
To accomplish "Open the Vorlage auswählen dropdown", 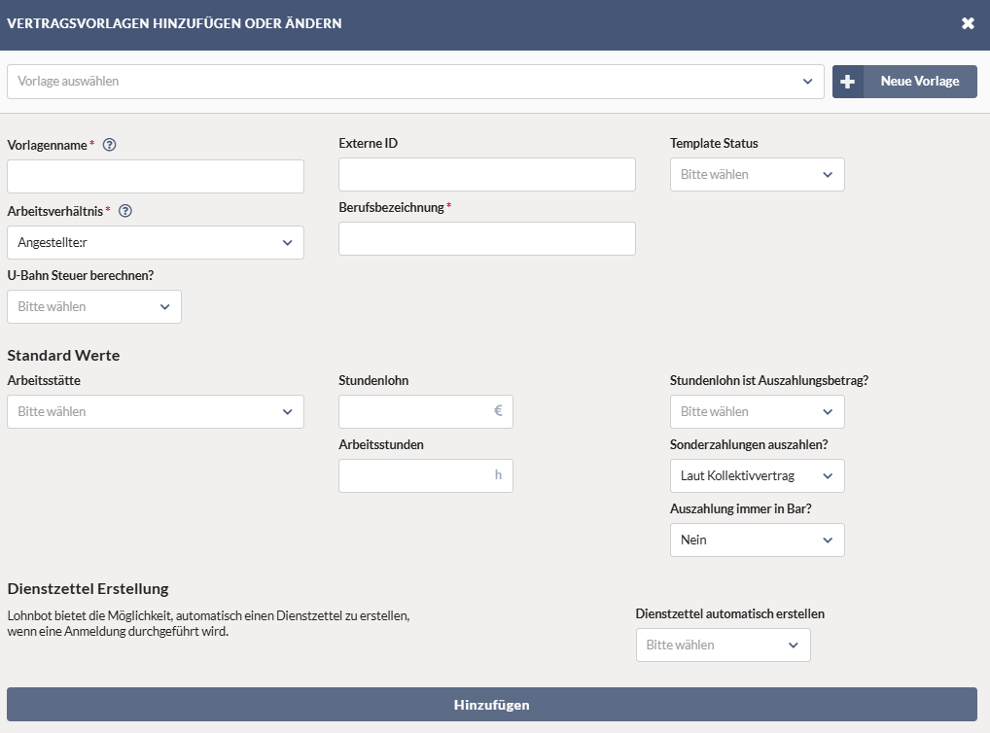I will coord(415,82).
